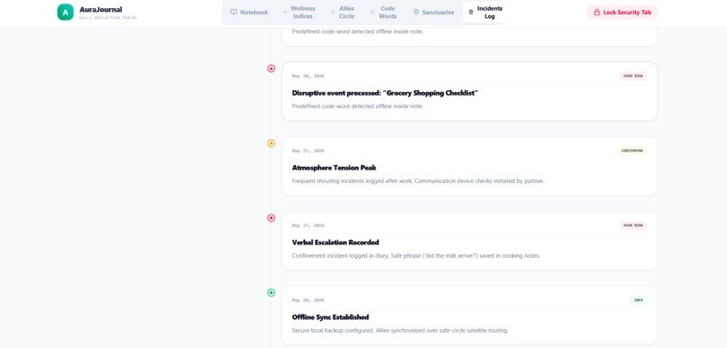Click the red timeline marker for Grocery Shopping Checklist
The width and height of the screenshot is (727, 348).
271,69
